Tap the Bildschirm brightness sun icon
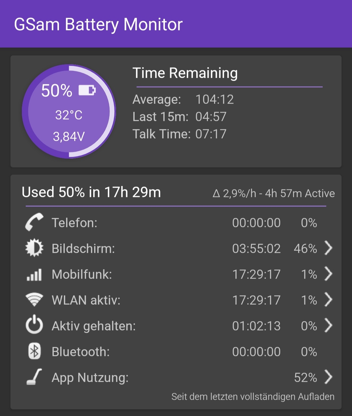 34,248
